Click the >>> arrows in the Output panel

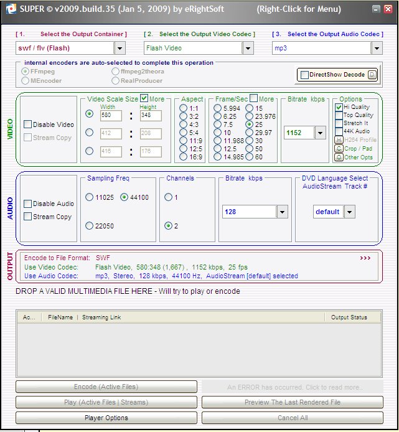click(x=365, y=258)
